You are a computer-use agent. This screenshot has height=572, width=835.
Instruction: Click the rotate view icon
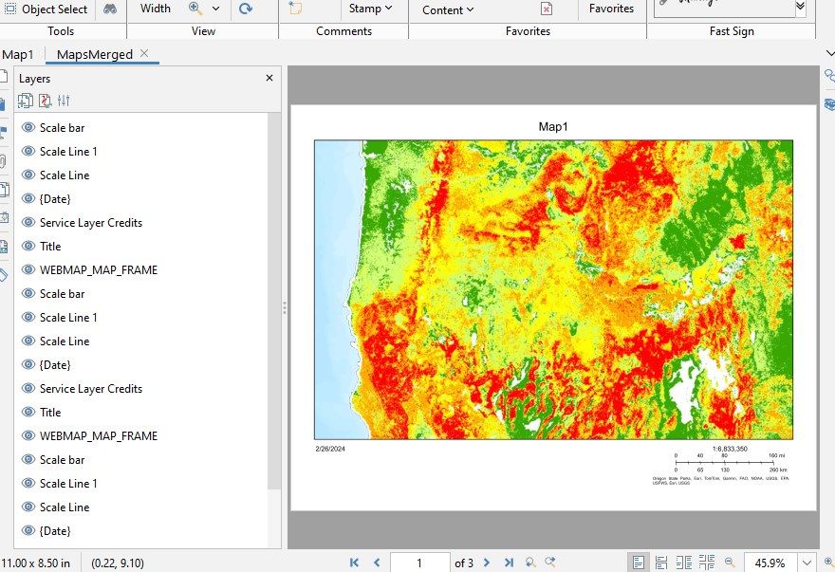pyautogui.click(x=246, y=9)
